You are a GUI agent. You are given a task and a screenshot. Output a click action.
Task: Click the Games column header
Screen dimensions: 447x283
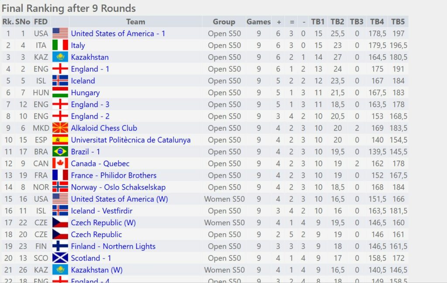(x=258, y=22)
